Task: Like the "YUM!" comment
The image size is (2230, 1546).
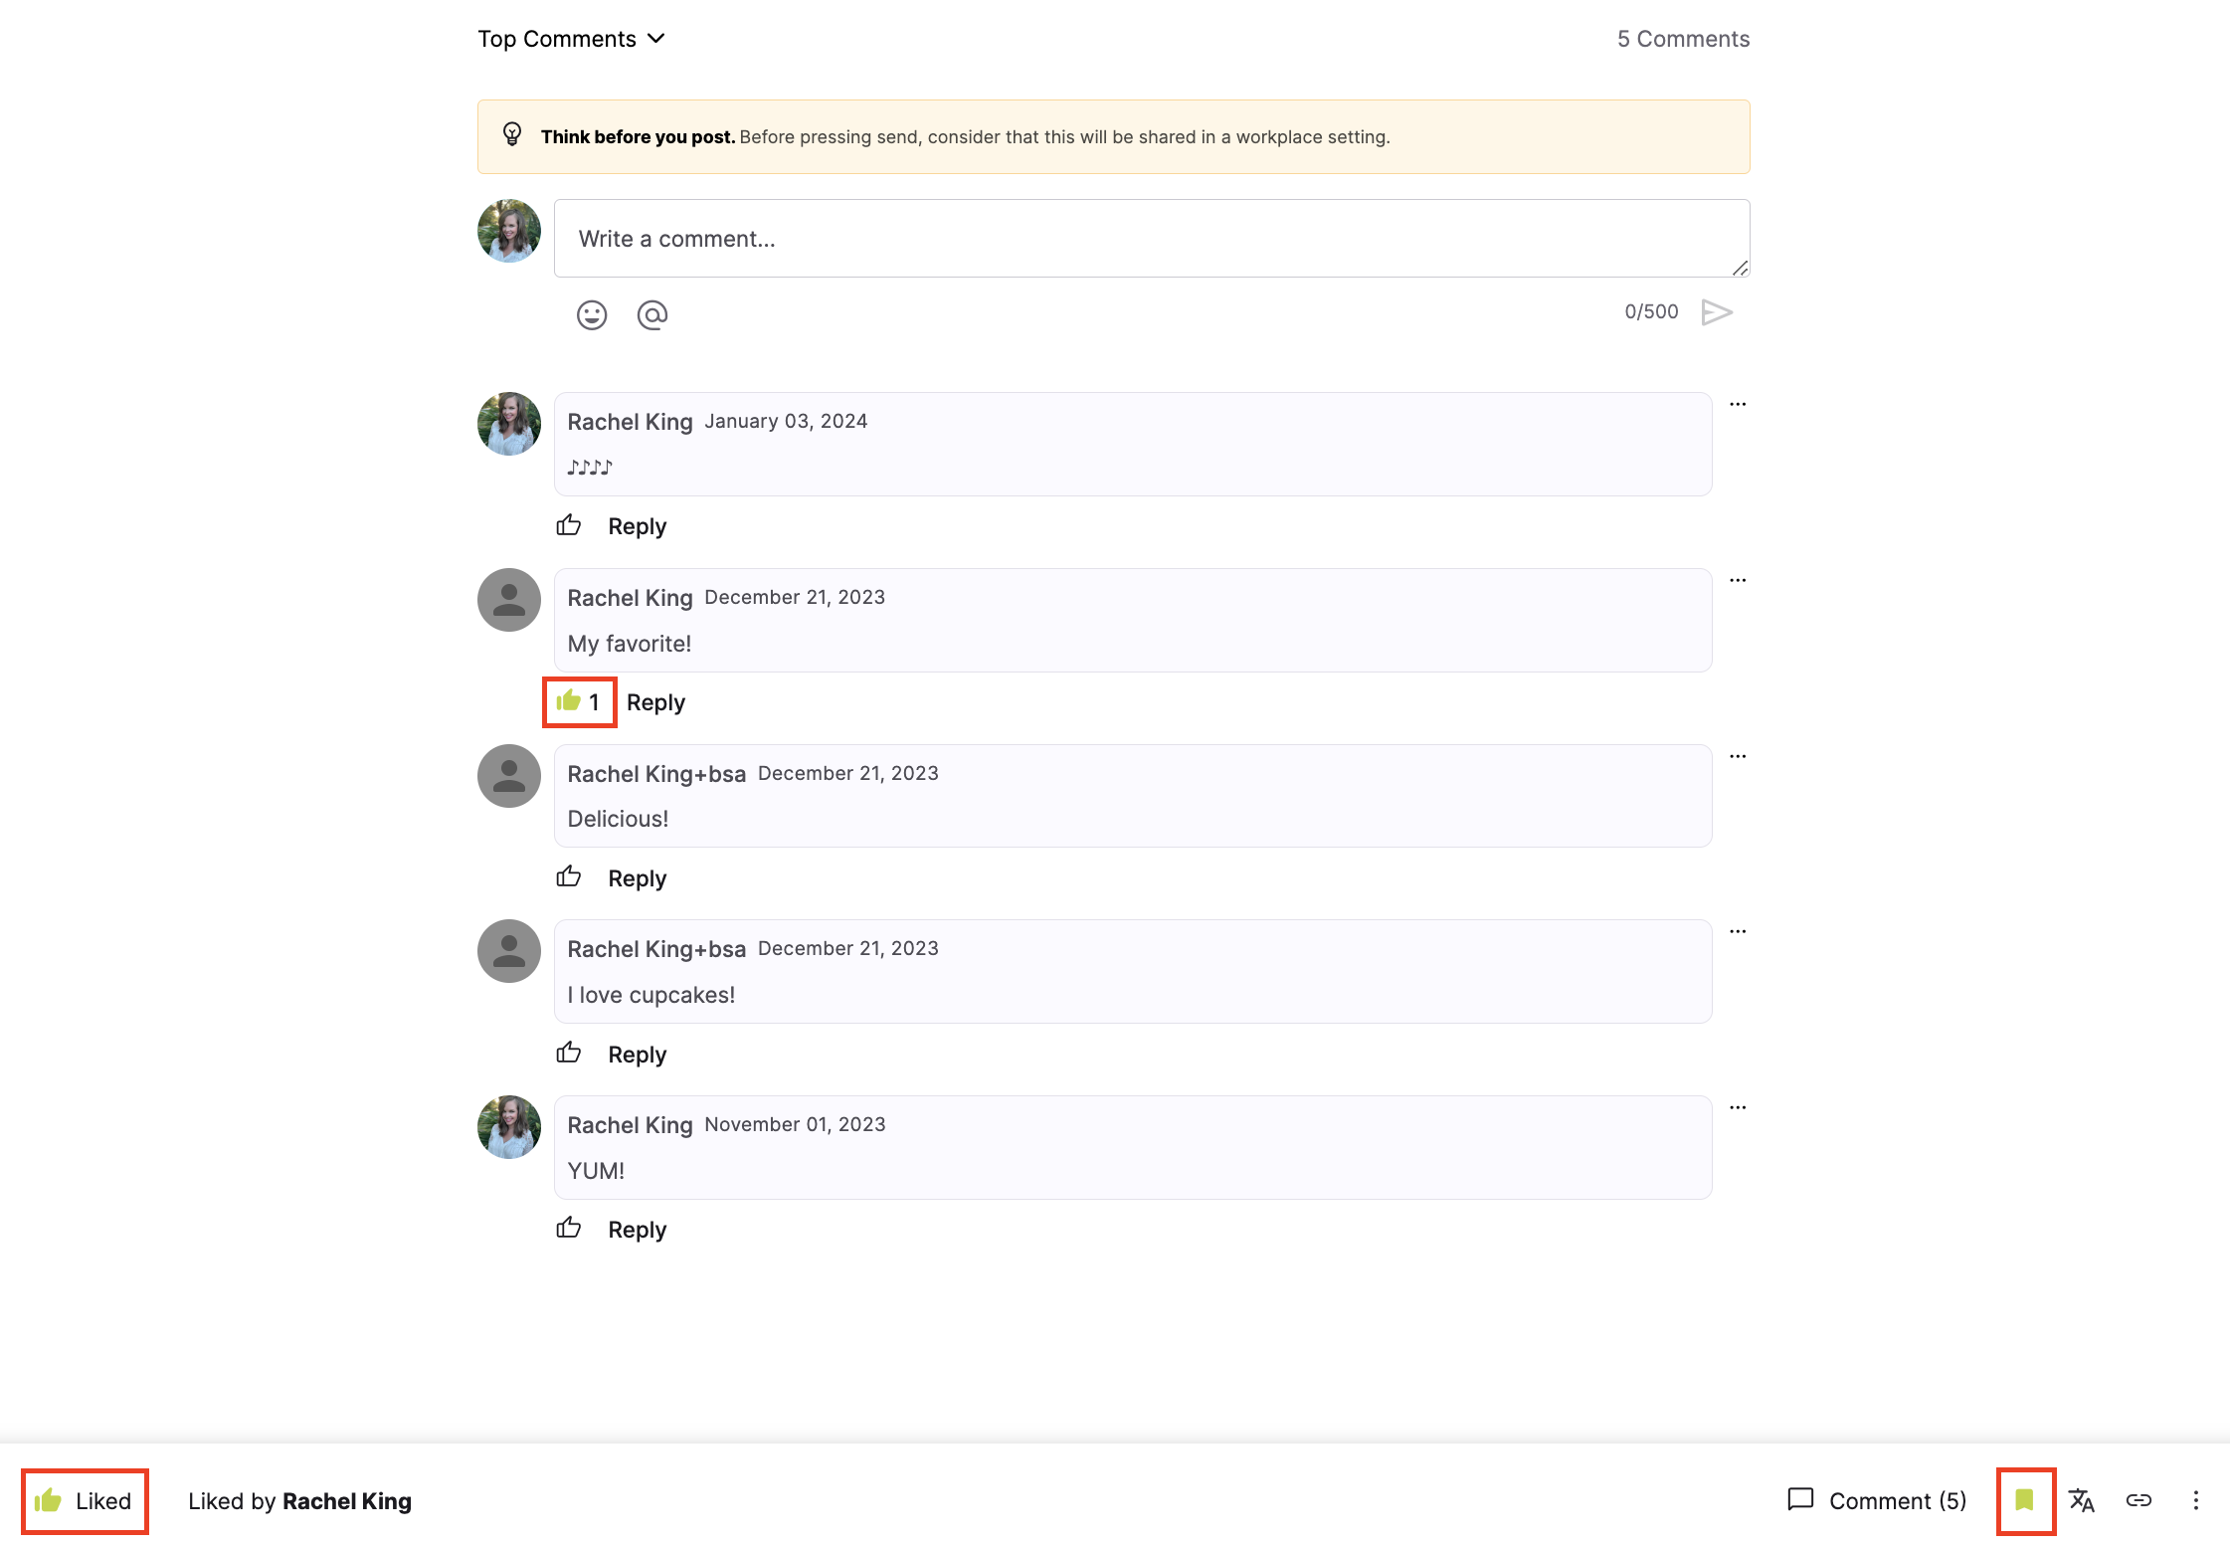Action: (569, 1228)
